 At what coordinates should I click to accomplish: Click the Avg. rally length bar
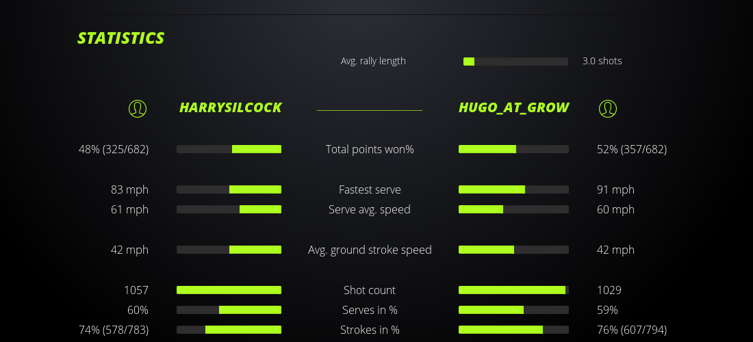(515, 62)
